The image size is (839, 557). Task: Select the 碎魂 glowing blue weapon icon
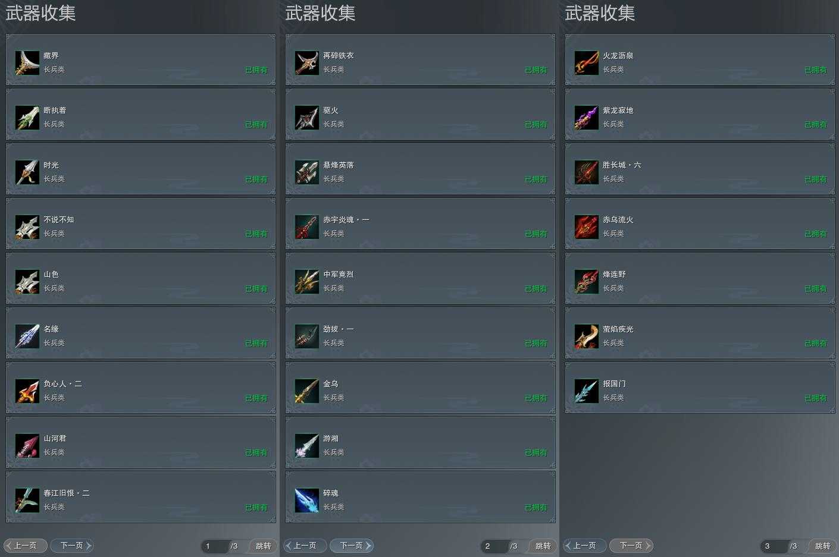tap(307, 501)
